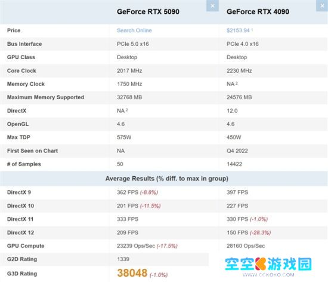Select the DirectX 12 row label
Image resolution: width=328 pixels, height=282 pixels.
(x=20, y=233)
